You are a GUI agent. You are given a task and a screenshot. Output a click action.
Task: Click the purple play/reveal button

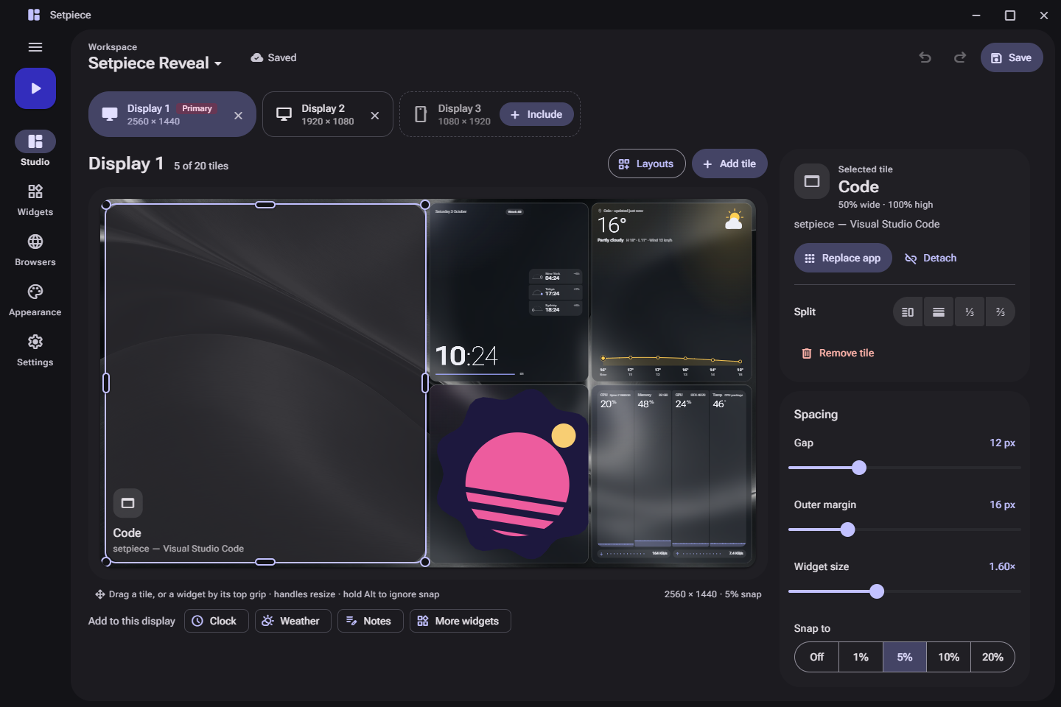pos(35,88)
